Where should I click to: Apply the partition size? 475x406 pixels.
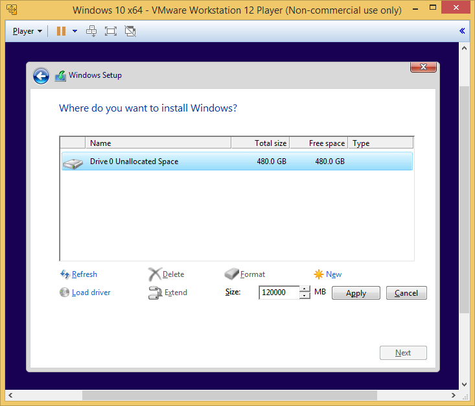(356, 293)
